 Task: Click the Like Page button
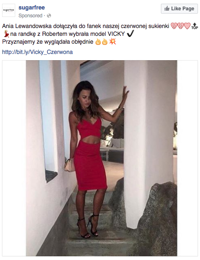click(179, 9)
